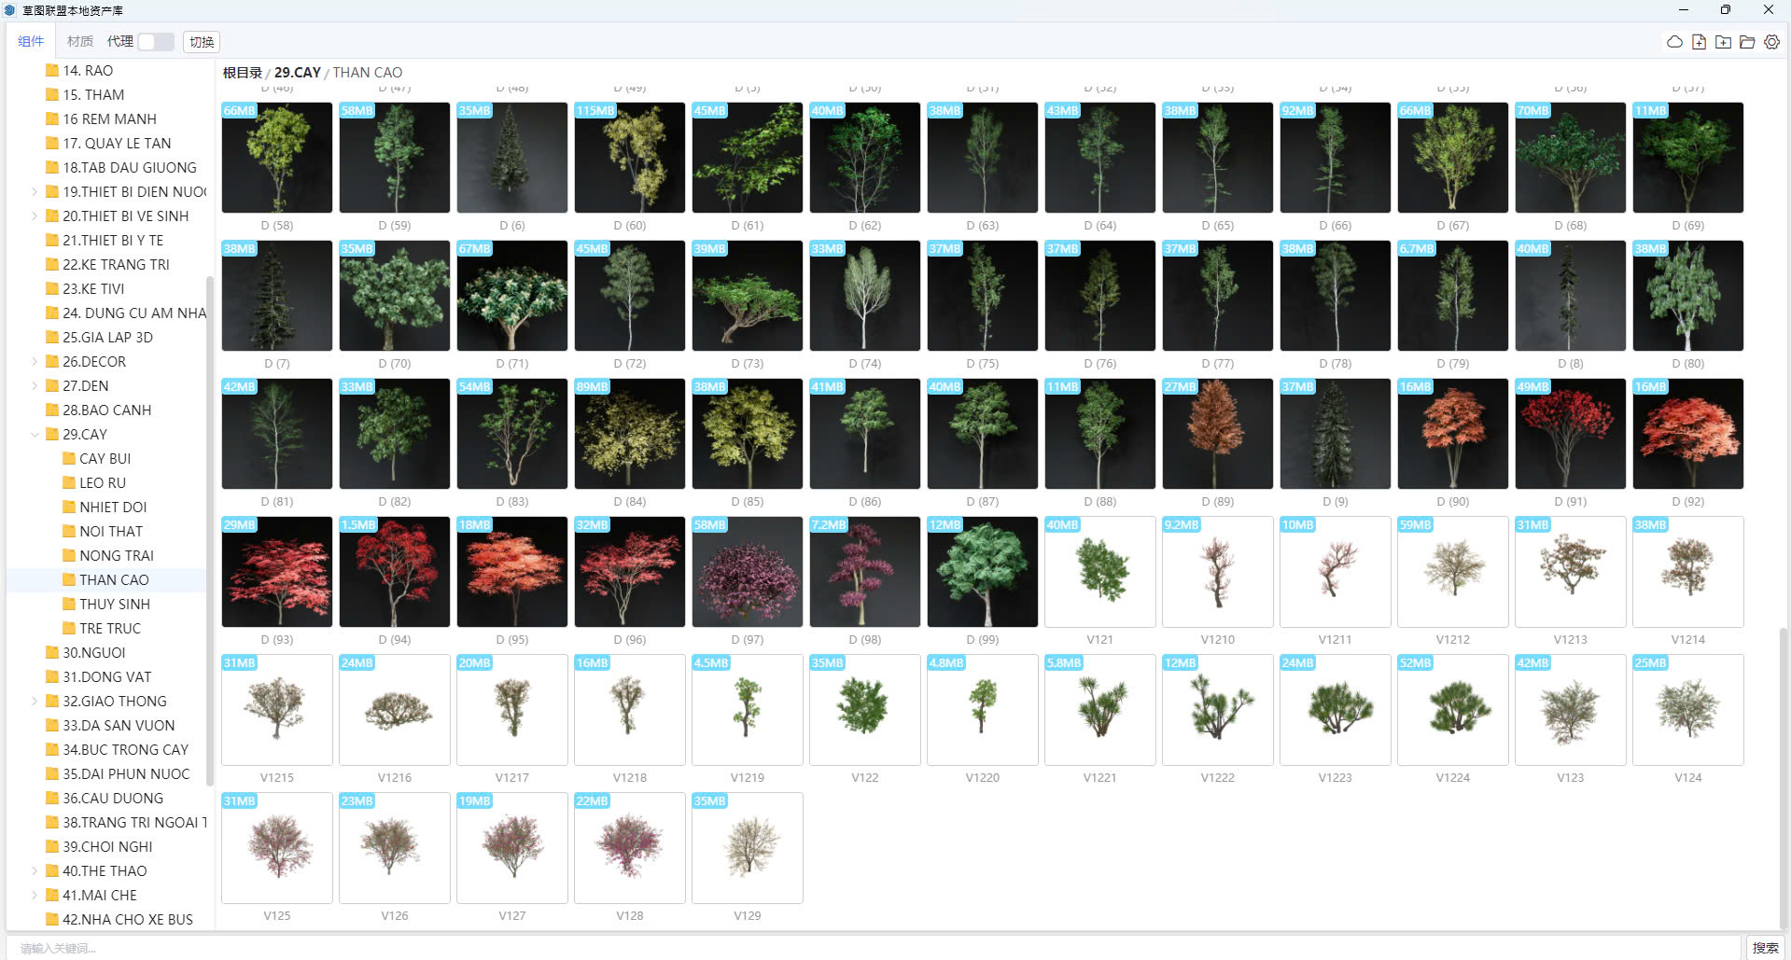This screenshot has width=1791, height=960.
Task: Click the add new file icon
Action: click(x=1699, y=42)
